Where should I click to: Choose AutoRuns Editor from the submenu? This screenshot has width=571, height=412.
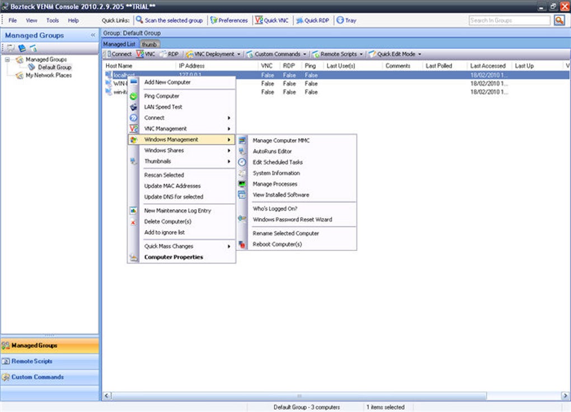(x=272, y=151)
